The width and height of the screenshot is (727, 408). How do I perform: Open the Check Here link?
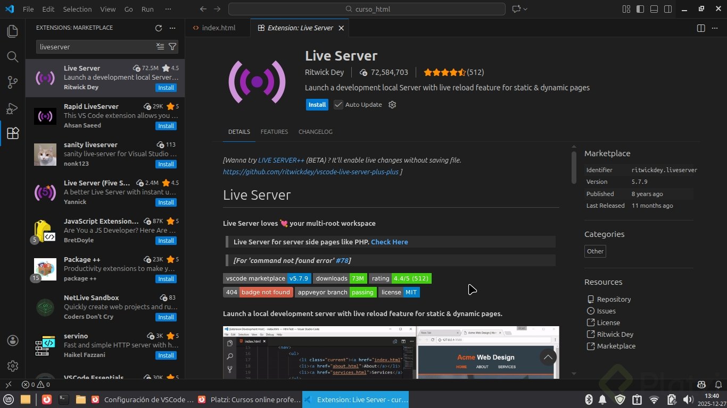pyautogui.click(x=390, y=242)
